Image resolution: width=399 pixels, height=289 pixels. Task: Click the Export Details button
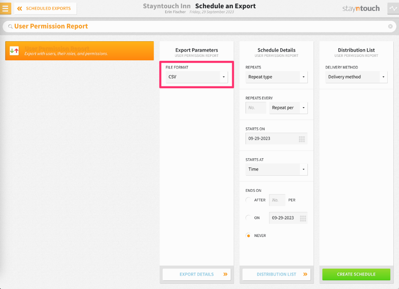(x=197, y=275)
